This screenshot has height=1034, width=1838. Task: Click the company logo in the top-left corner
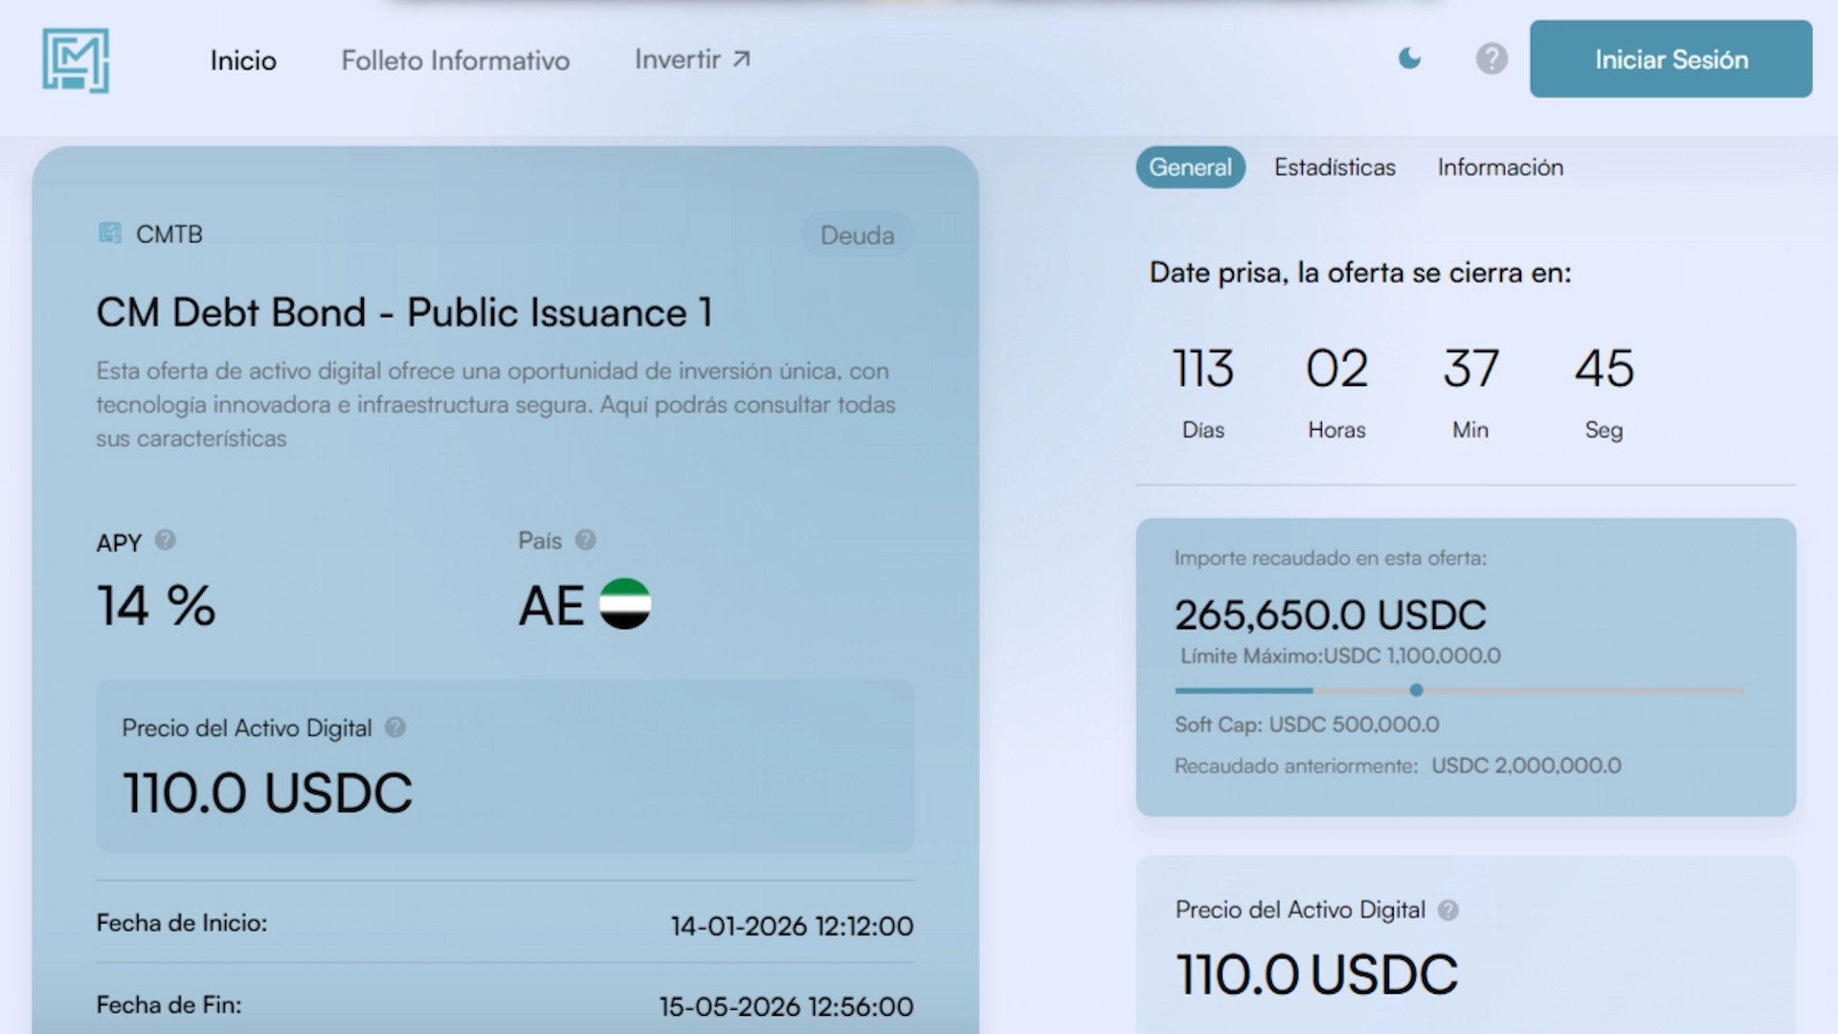click(78, 59)
